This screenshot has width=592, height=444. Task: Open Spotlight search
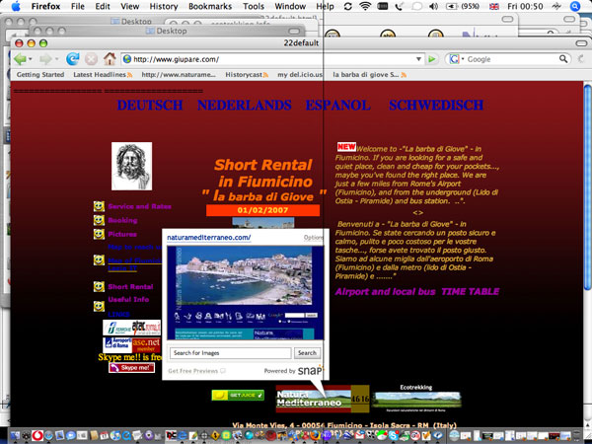pyautogui.click(x=575, y=6)
